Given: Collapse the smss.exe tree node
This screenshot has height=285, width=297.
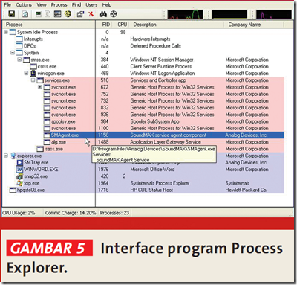Looking at the screenshot, I should 19,60.
